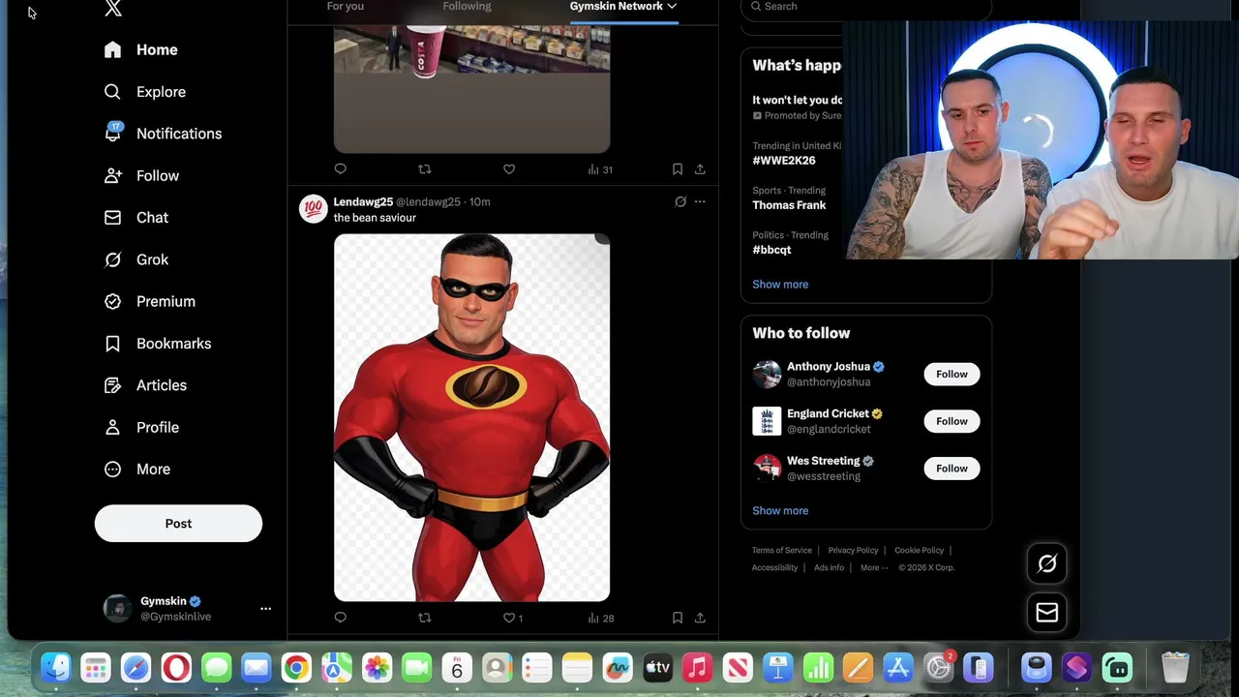Open the #WWE2K26 trend

(784, 161)
